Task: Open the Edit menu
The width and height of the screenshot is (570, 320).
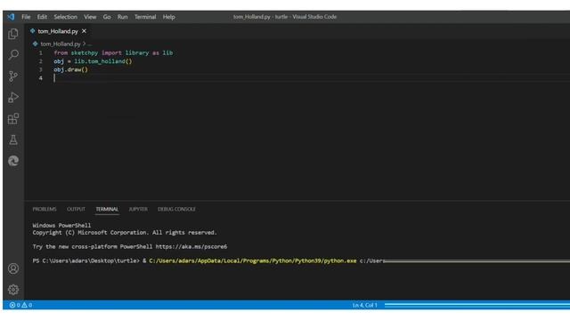Action: click(x=42, y=17)
